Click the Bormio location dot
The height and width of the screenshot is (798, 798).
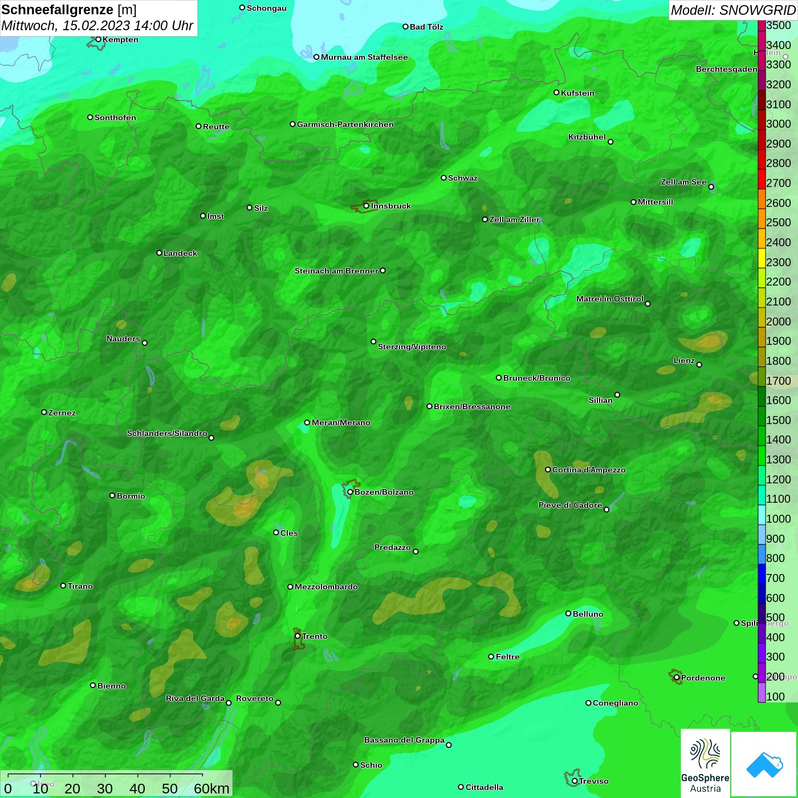tap(112, 495)
